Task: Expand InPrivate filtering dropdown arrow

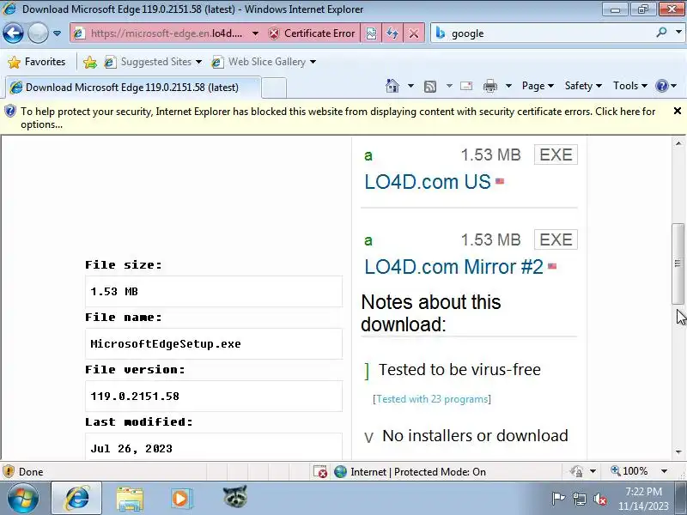Action: [593, 471]
